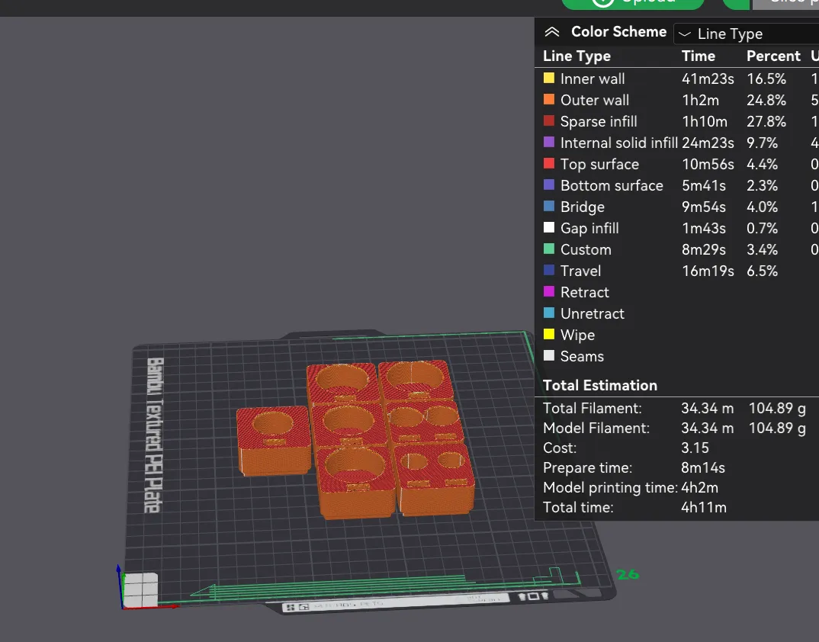
Task: Click the Gap infill legend icon
Action: 548,228
